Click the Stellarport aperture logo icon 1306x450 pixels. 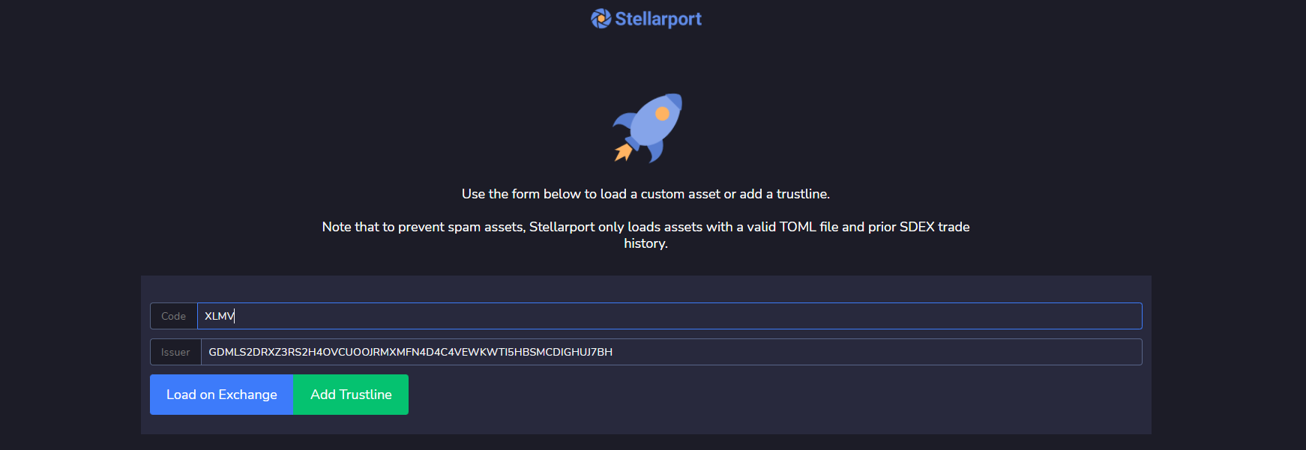click(x=601, y=19)
